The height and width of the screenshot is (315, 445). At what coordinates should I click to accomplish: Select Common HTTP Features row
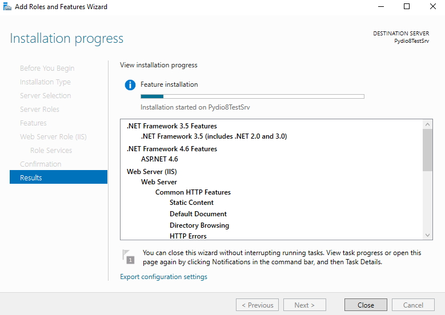193,192
